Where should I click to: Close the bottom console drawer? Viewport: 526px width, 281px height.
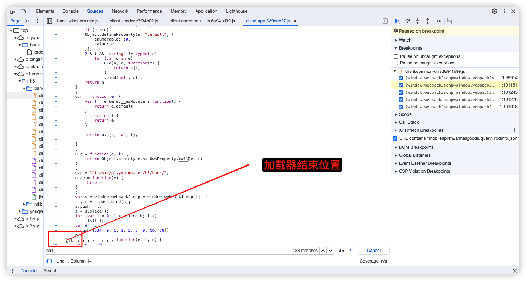[x=514, y=271]
